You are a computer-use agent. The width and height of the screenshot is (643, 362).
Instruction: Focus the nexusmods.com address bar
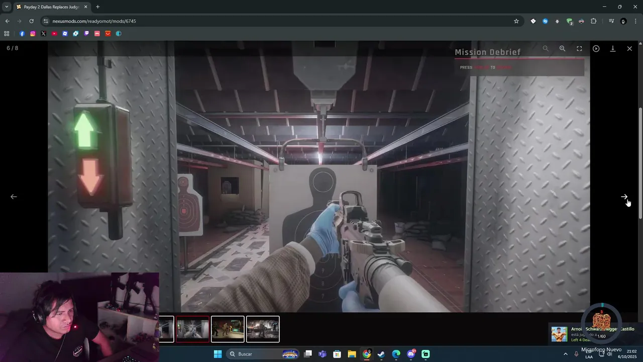(281, 21)
